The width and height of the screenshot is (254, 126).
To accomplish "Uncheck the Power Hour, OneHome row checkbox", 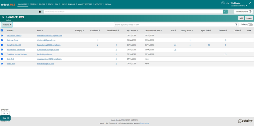I will tap(2, 50).
